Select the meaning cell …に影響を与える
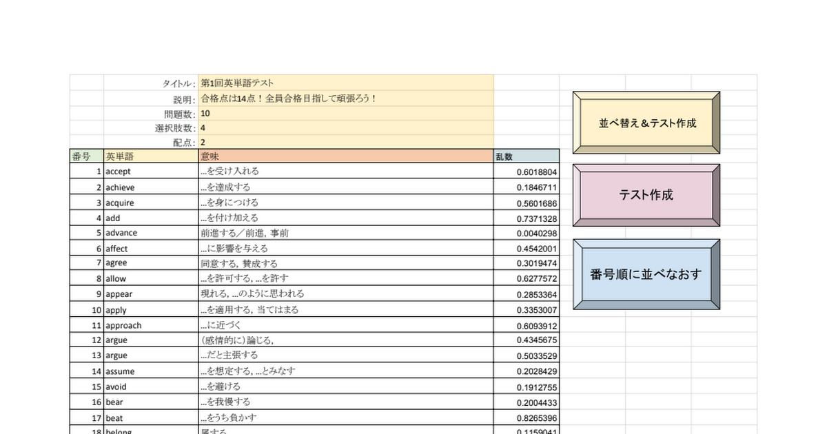This screenshot has height=434, width=827. pos(346,248)
